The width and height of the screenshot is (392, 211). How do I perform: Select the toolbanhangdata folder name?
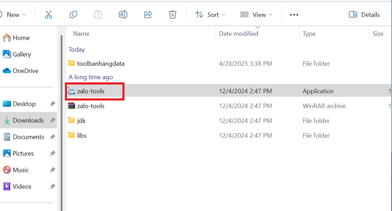pos(101,64)
